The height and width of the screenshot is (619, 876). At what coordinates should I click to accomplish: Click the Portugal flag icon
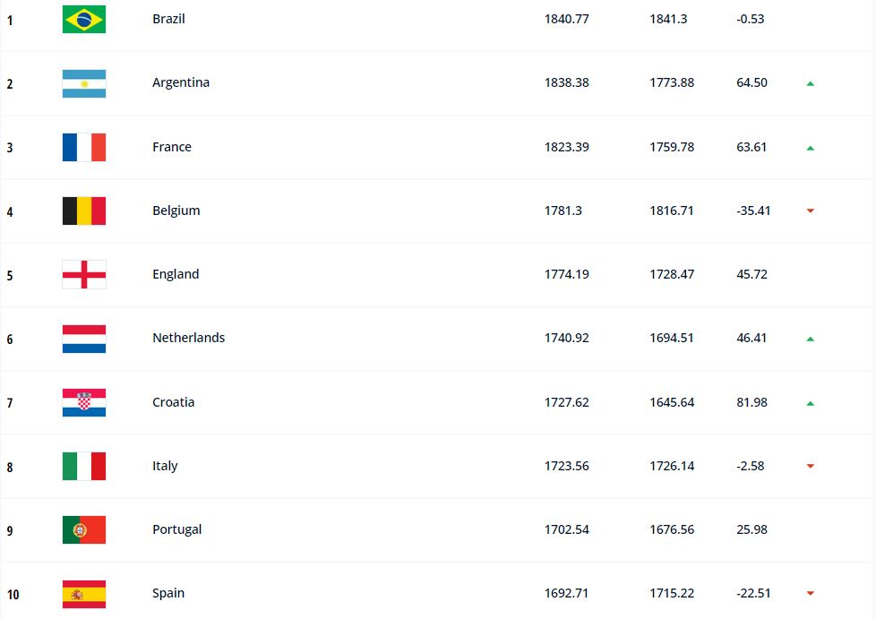[84, 529]
